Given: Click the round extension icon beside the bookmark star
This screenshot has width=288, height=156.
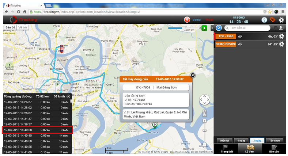Looking at the screenshot, I should [x=276, y=12].
